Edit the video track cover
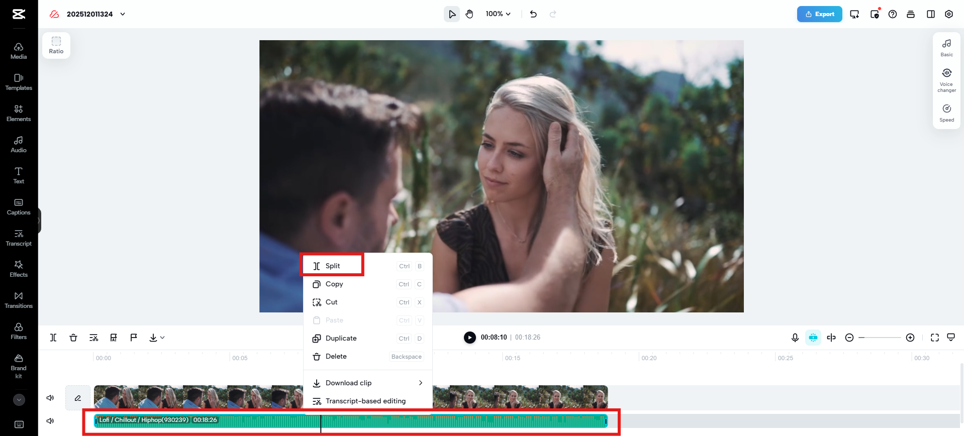Image resolution: width=964 pixels, height=436 pixels. click(78, 398)
